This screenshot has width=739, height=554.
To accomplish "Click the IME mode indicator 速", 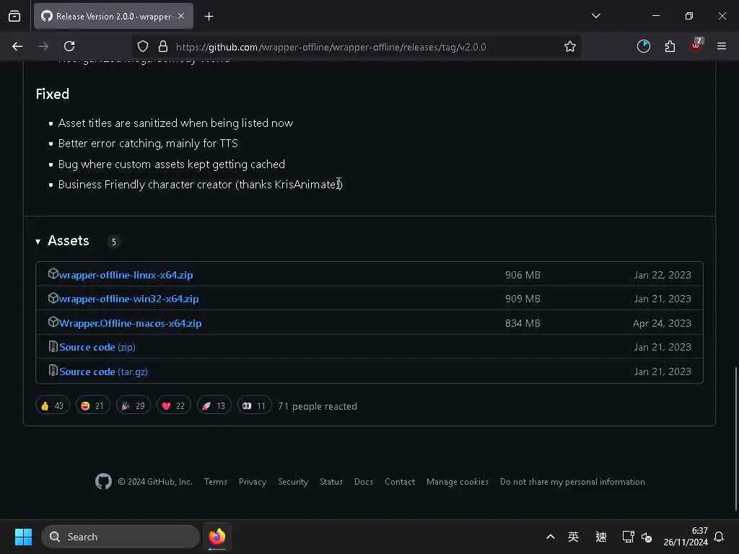I will pyautogui.click(x=601, y=537).
